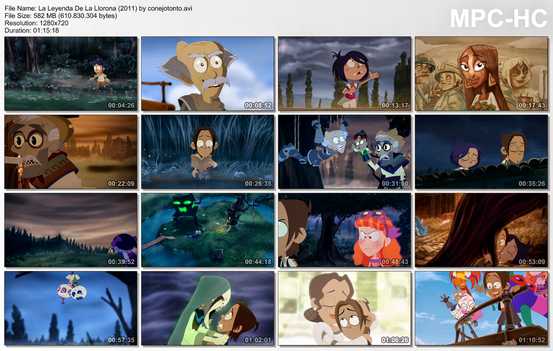This screenshot has height=351, width=553.
Task: Select the thumbnail stamped 00:08:52
Action: click(x=207, y=74)
